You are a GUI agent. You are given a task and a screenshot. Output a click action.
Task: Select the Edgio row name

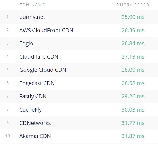point(26,44)
